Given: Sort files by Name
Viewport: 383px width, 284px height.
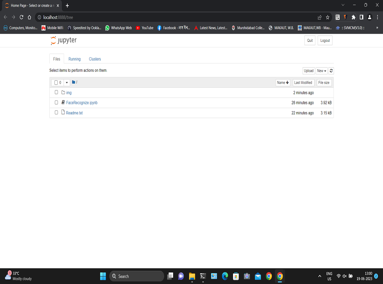Looking at the screenshot, I should [283, 83].
